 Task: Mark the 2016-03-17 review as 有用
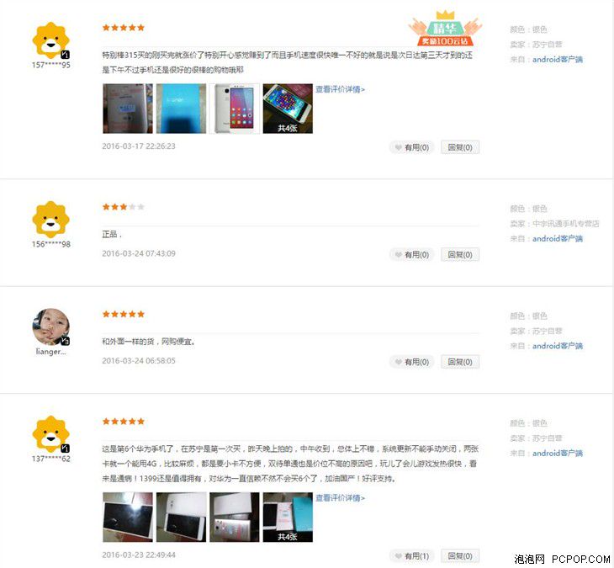[411, 147]
